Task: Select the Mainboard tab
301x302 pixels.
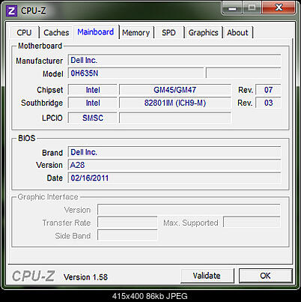Action: pyautogui.click(x=96, y=32)
